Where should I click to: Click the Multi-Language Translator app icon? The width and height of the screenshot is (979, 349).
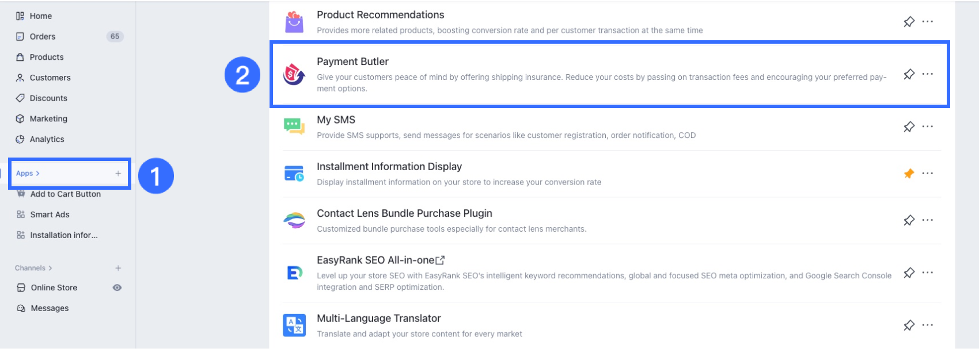pyautogui.click(x=294, y=325)
